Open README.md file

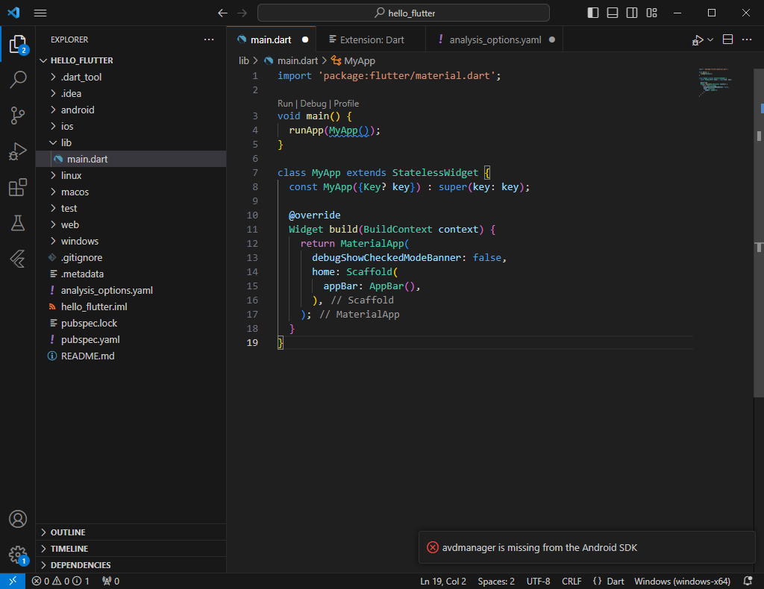coord(131,356)
